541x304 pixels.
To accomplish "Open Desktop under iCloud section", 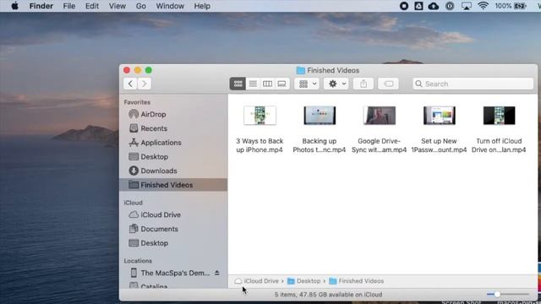I will click(x=173, y=243).
